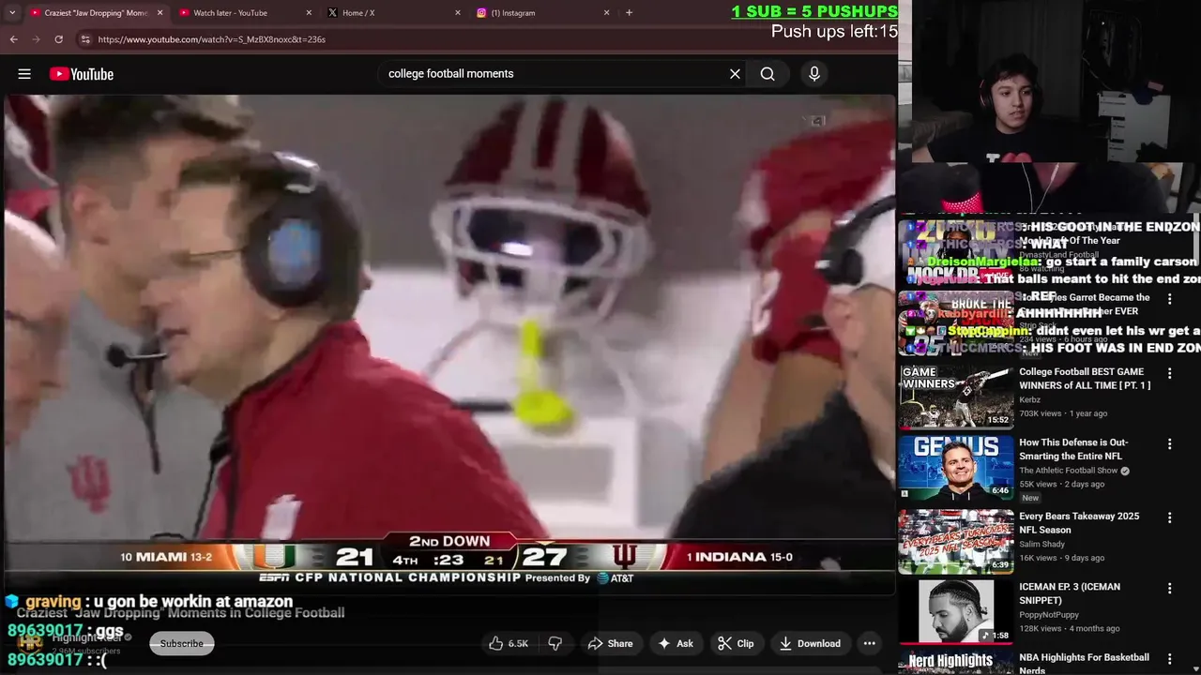Click the Share button
The height and width of the screenshot is (675, 1201).
[x=610, y=643]
